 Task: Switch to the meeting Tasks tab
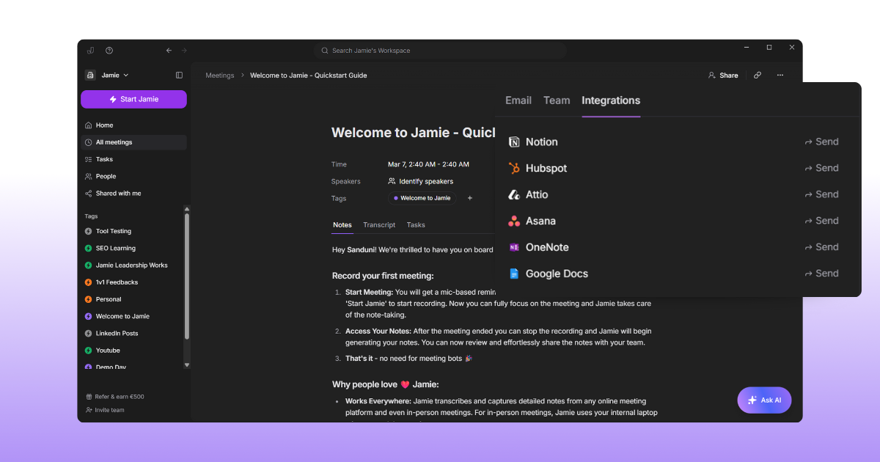(416, 225)
